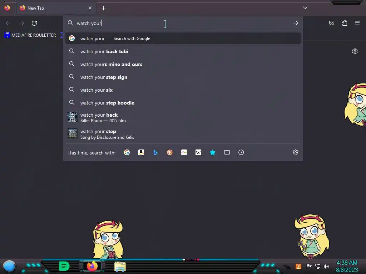Screen dimensions: 366x274
Task: Click the Star Butterfly mascot holding wand
Action: tap(311, 236)
